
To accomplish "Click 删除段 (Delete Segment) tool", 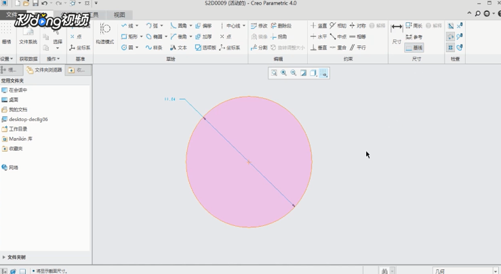I will click(x=281, y=26).
